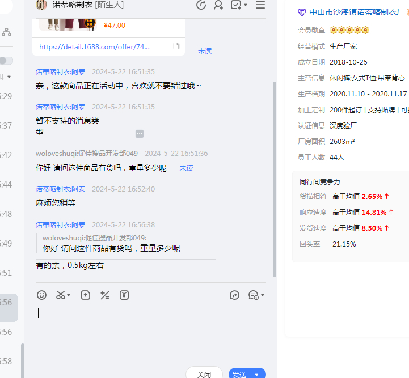The height and width of the screenshot is (378, 409).
Task: Open the scissors tool dropdown arrow
Action: pyautogui.click(x=69, y=295)
